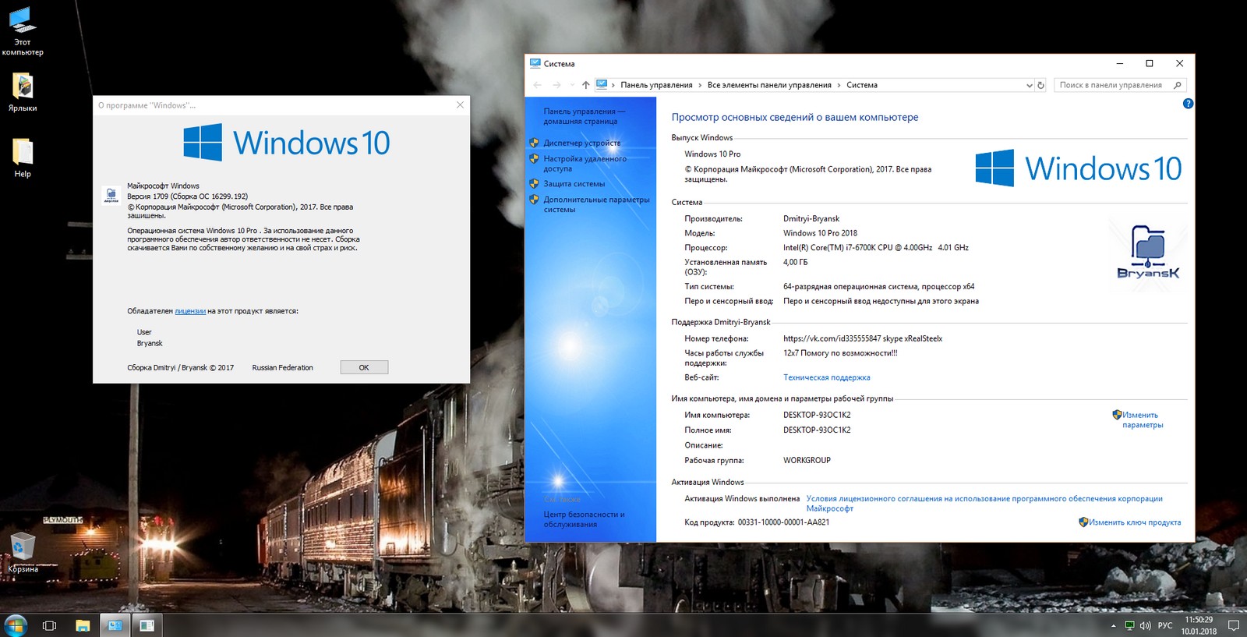Viewport: 1247px width, 637px height.
Task: Select the 12x7 support hours text
Action: [840, 353]
